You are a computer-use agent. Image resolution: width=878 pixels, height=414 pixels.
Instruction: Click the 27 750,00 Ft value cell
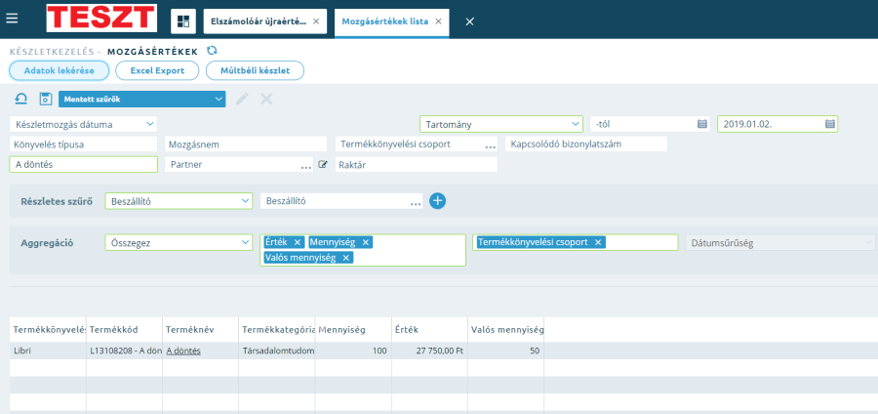click(x=429, y=351)
